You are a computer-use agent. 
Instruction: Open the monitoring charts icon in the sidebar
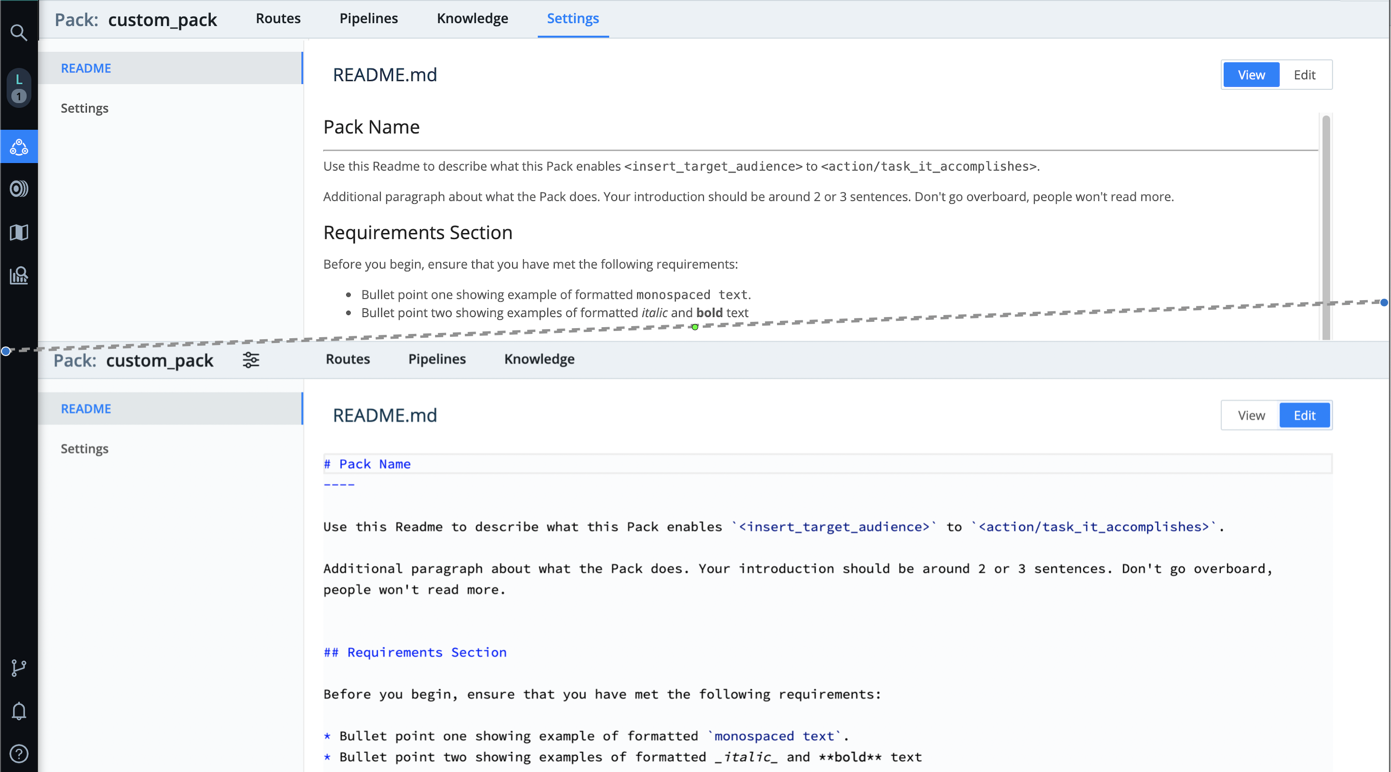[x=19, y=276]
